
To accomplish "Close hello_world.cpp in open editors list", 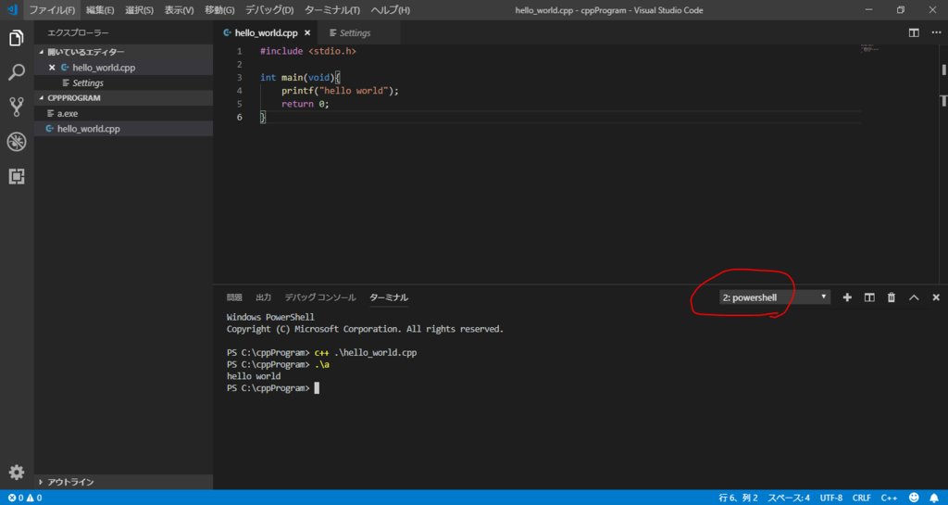I will [52, 68].
